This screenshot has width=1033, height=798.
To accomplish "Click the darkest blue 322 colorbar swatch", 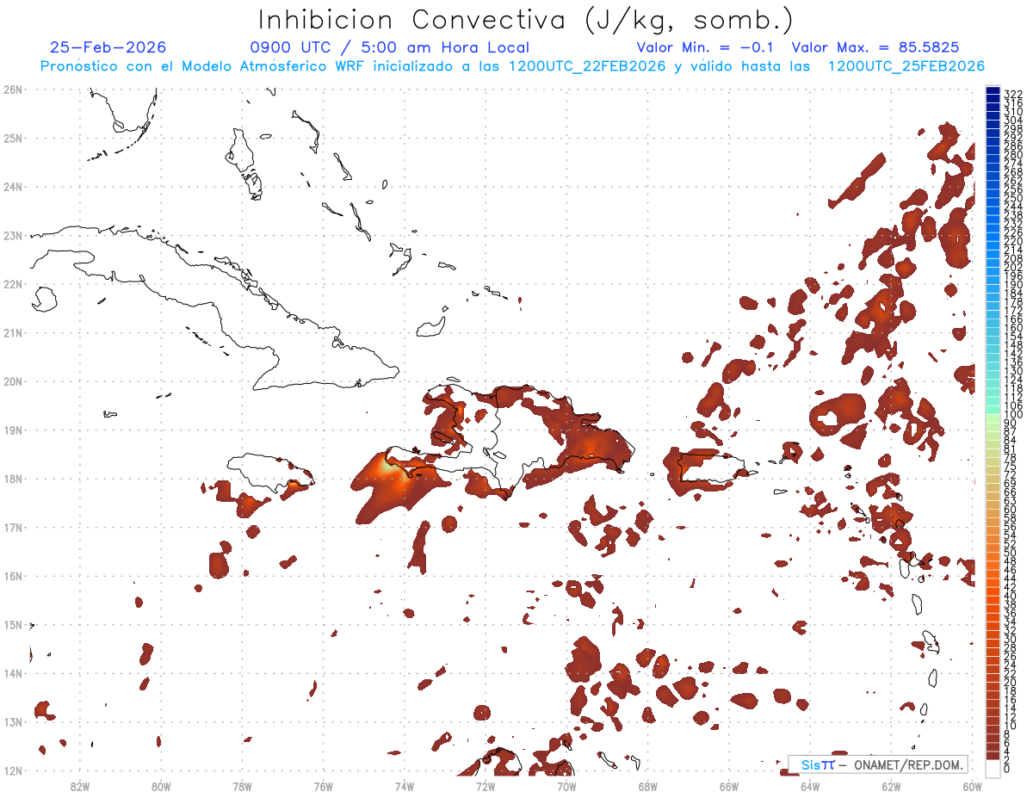I will (993, 91).
